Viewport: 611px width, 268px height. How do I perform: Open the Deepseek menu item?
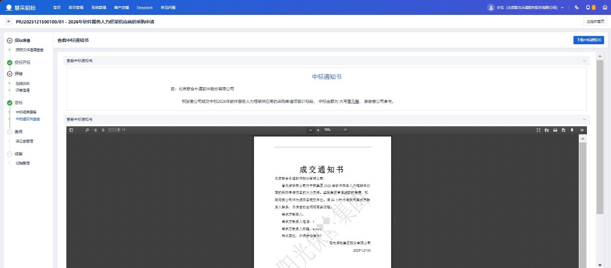click(144, 7)
